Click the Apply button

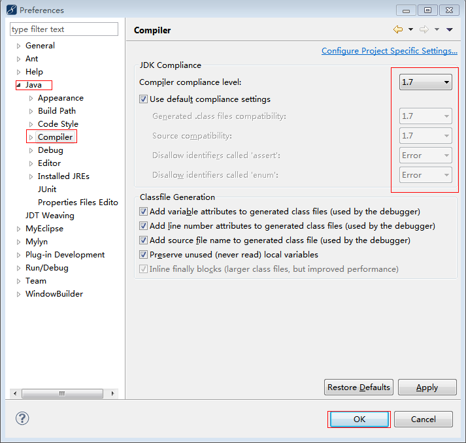click(x=427, y=387)
